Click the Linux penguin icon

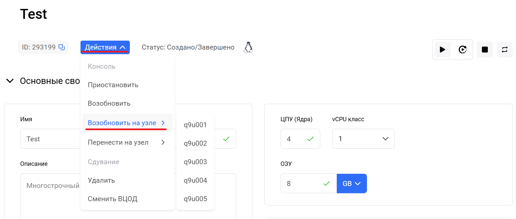(x=248, y=47)
